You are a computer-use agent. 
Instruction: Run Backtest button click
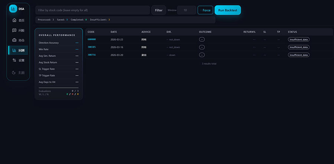click(x=228, y=10)
